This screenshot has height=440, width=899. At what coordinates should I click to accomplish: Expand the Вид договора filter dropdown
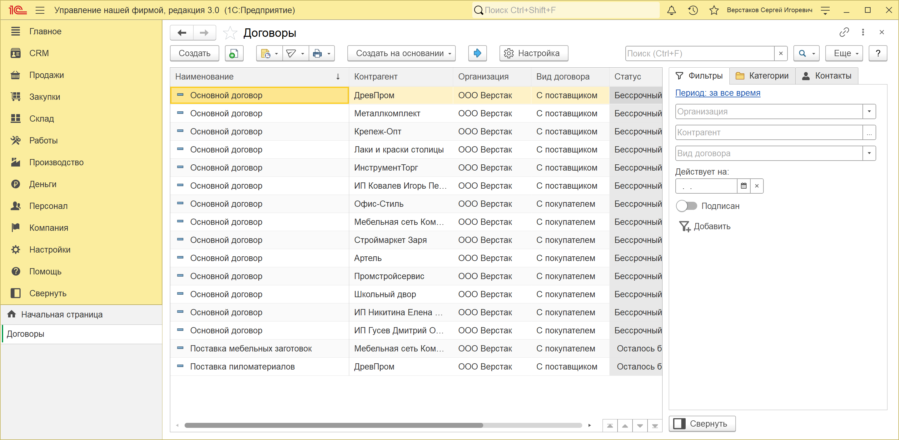point(869,153)
